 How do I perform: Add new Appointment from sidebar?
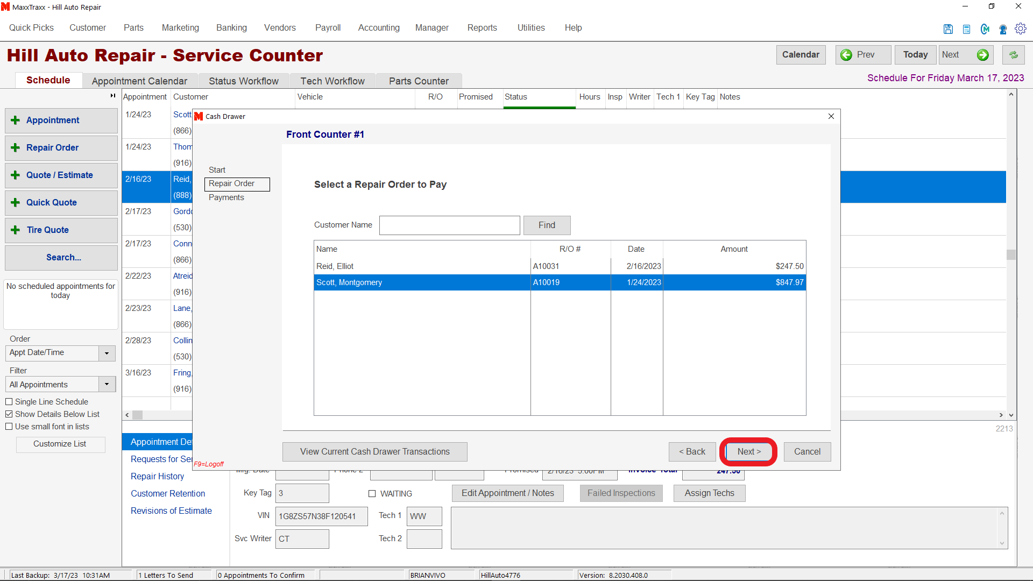pos(61,121)
